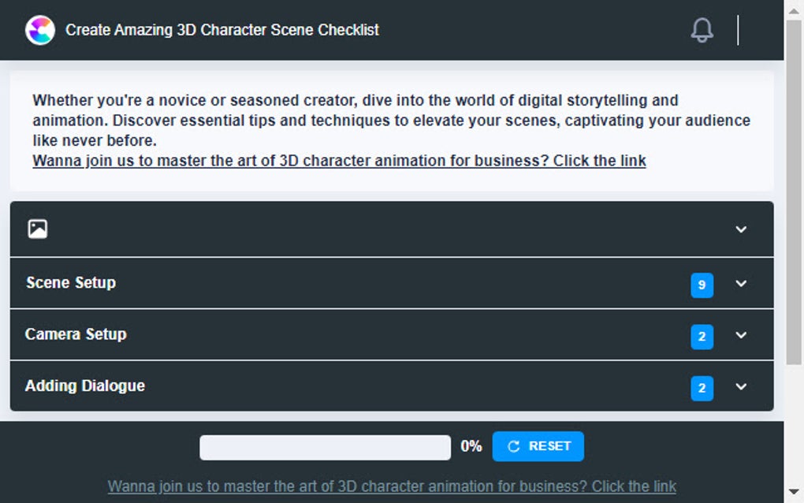Open the Camera Setup section title
The image size is (804, 503).
pos(76,334)
